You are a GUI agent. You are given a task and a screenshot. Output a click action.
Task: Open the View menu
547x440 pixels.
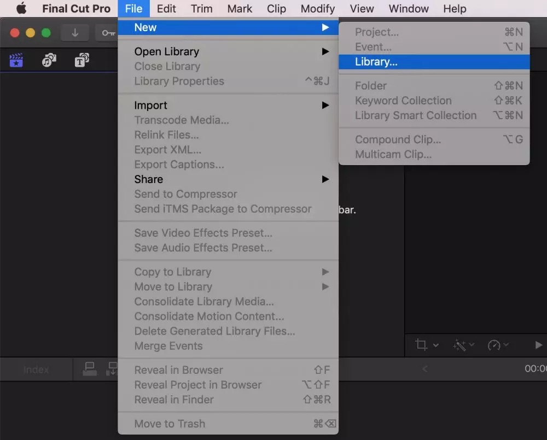(x=362, y=8)
